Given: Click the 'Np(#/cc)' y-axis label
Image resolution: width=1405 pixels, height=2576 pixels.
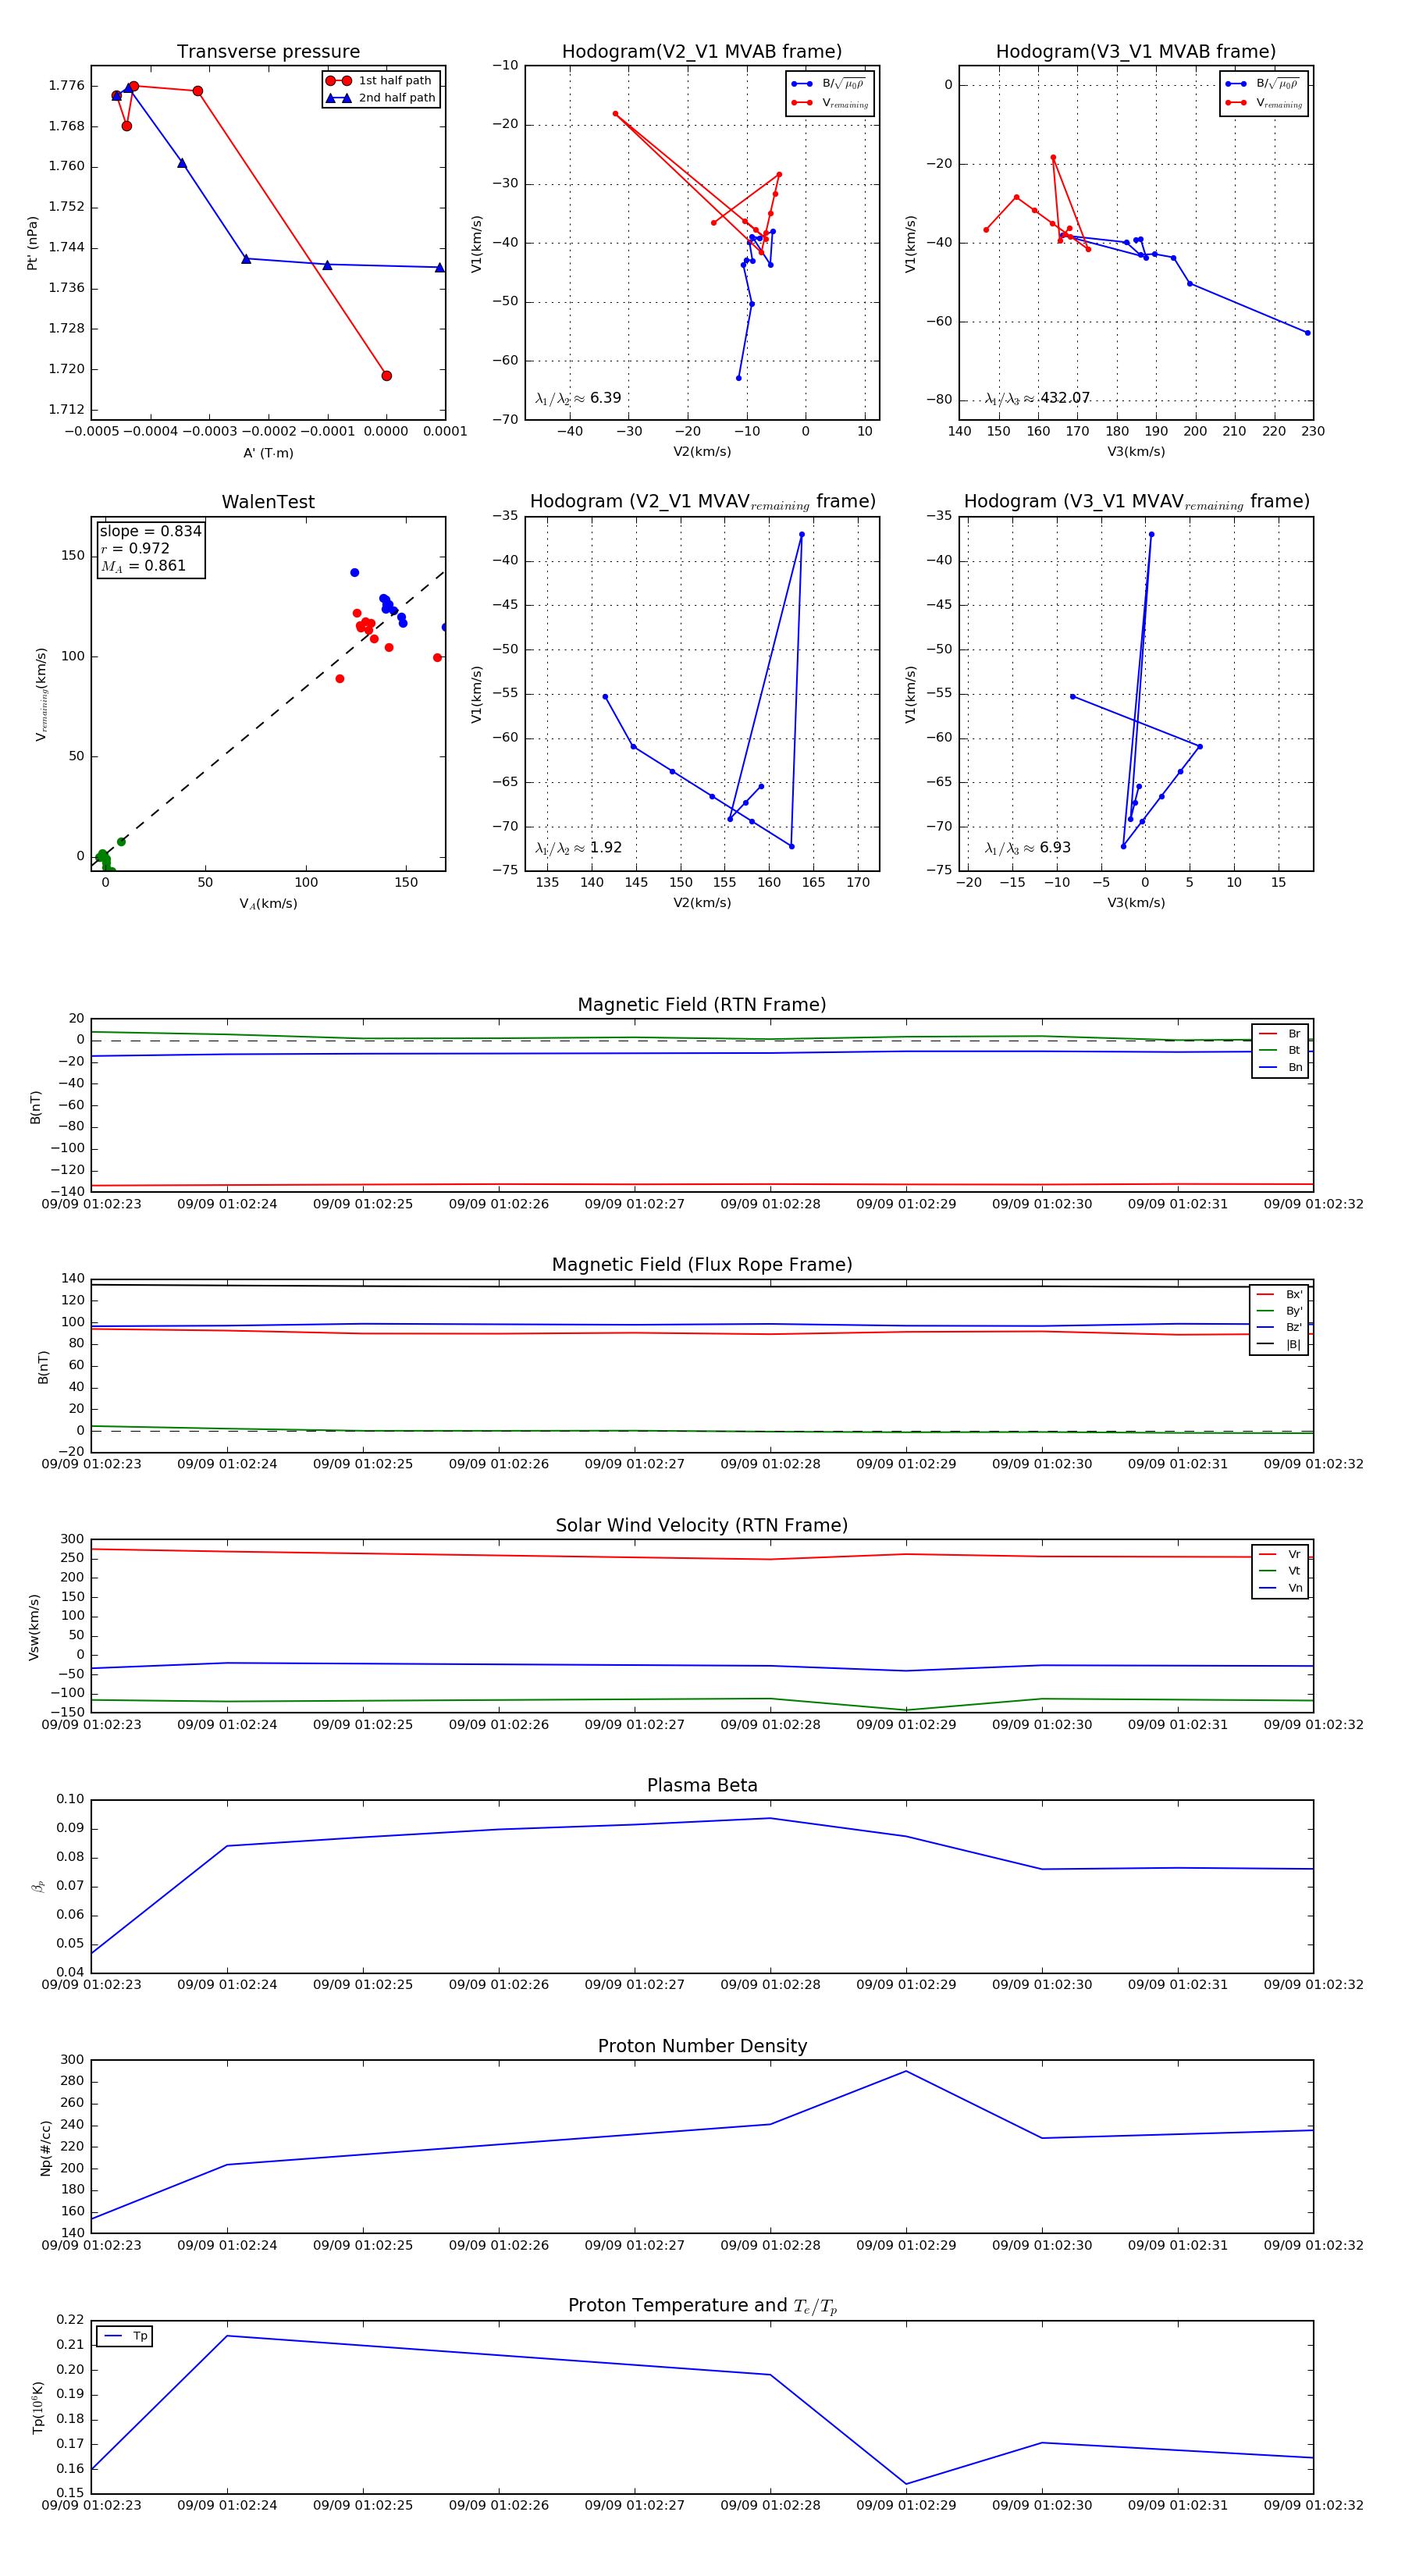Looking at the screenshot, I should [x=45, y=2147].
